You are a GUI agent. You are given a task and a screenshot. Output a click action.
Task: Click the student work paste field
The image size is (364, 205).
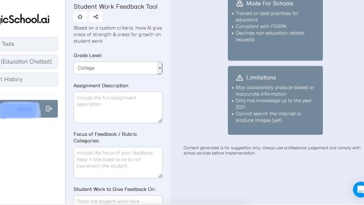click(x=118, y=200)
